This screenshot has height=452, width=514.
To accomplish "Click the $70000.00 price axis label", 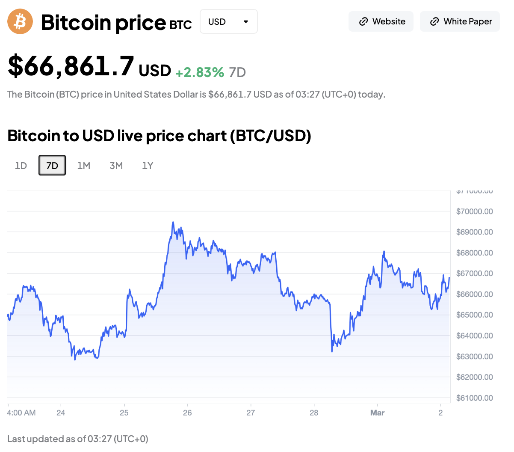I will [x=474, y=211].
